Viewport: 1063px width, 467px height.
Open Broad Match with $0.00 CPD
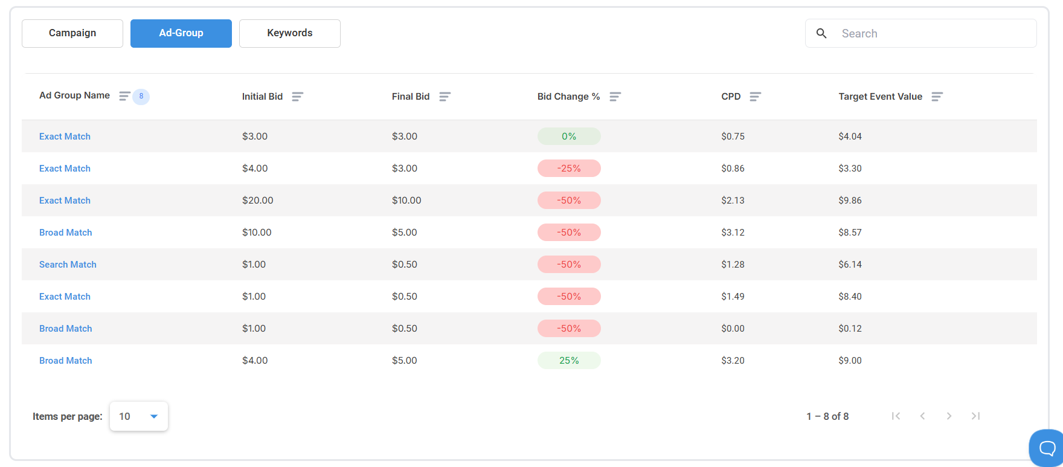(66, 329)
